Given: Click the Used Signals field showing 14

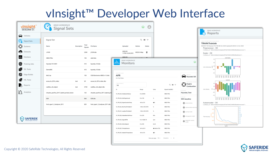Looking at the screenshot, I should (131, 85).
